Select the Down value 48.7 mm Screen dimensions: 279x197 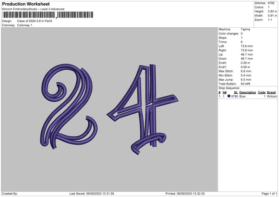pyautogui.click(x=247, y=59)
